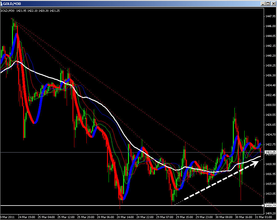Click the 1438.25 price scale label

coord(271,66)
